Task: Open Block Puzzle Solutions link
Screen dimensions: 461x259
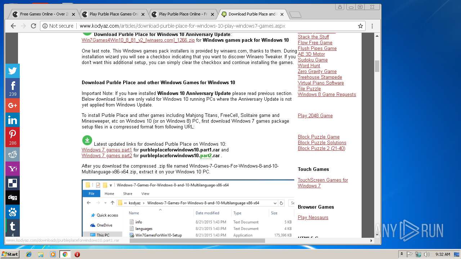Action: click(322, 142)
